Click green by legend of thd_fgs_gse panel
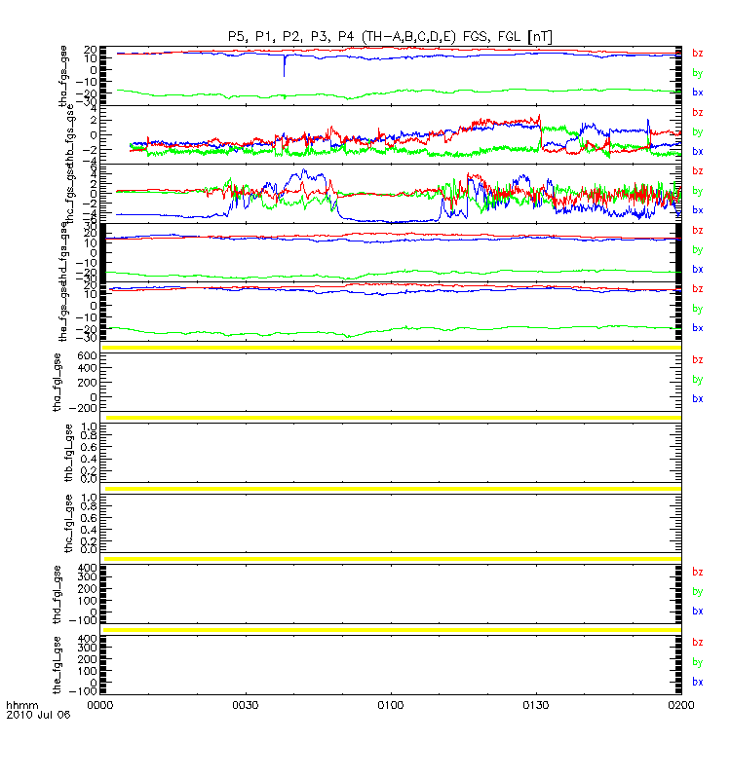The height and width of the screenshot is (779, 731). point(698,250)
